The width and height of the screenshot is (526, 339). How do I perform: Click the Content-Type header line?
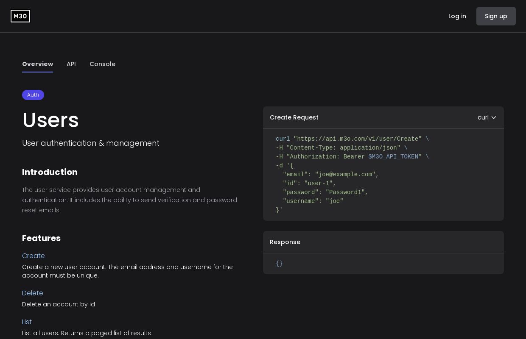coord(341,148)
